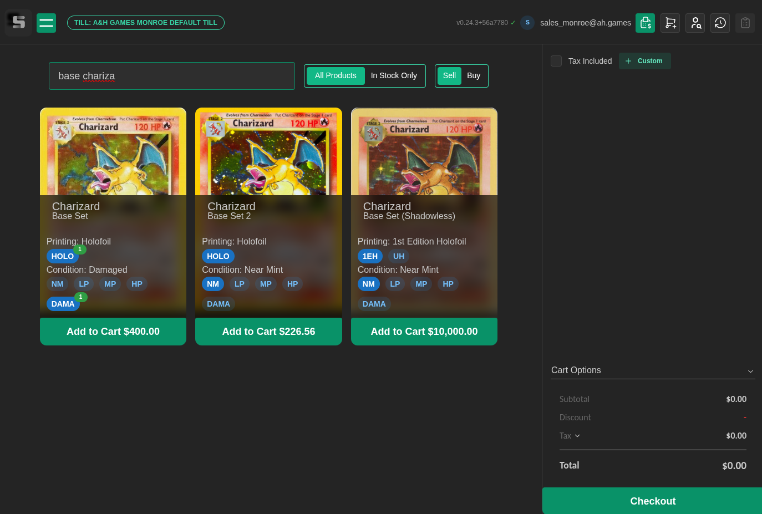Click the Subtotal label
The height and width of the screenshot is (514, 762).
(575, 399)
